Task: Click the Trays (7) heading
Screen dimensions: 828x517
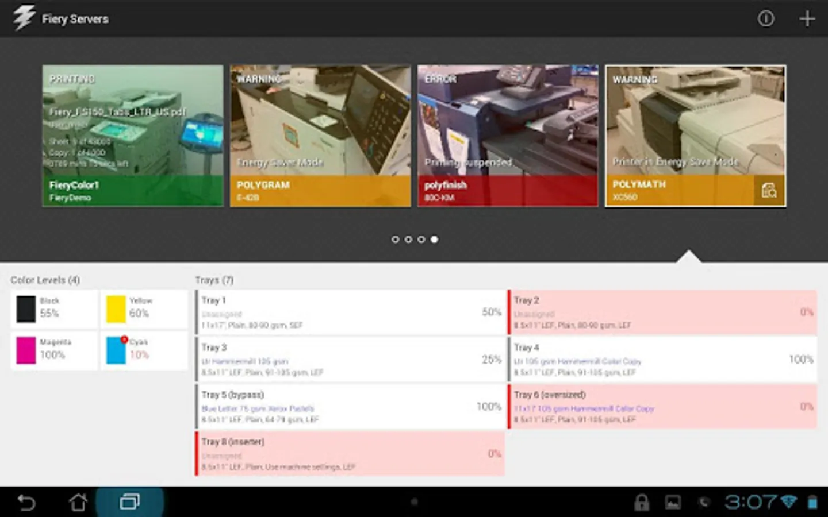Action: (x=214, y=280)
